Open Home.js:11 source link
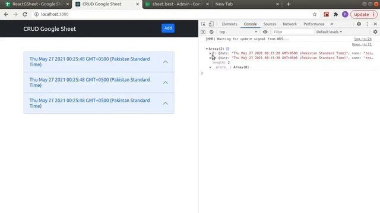This screenshot has height=213, width=380. pyautogui.click(x=362, y=44)
